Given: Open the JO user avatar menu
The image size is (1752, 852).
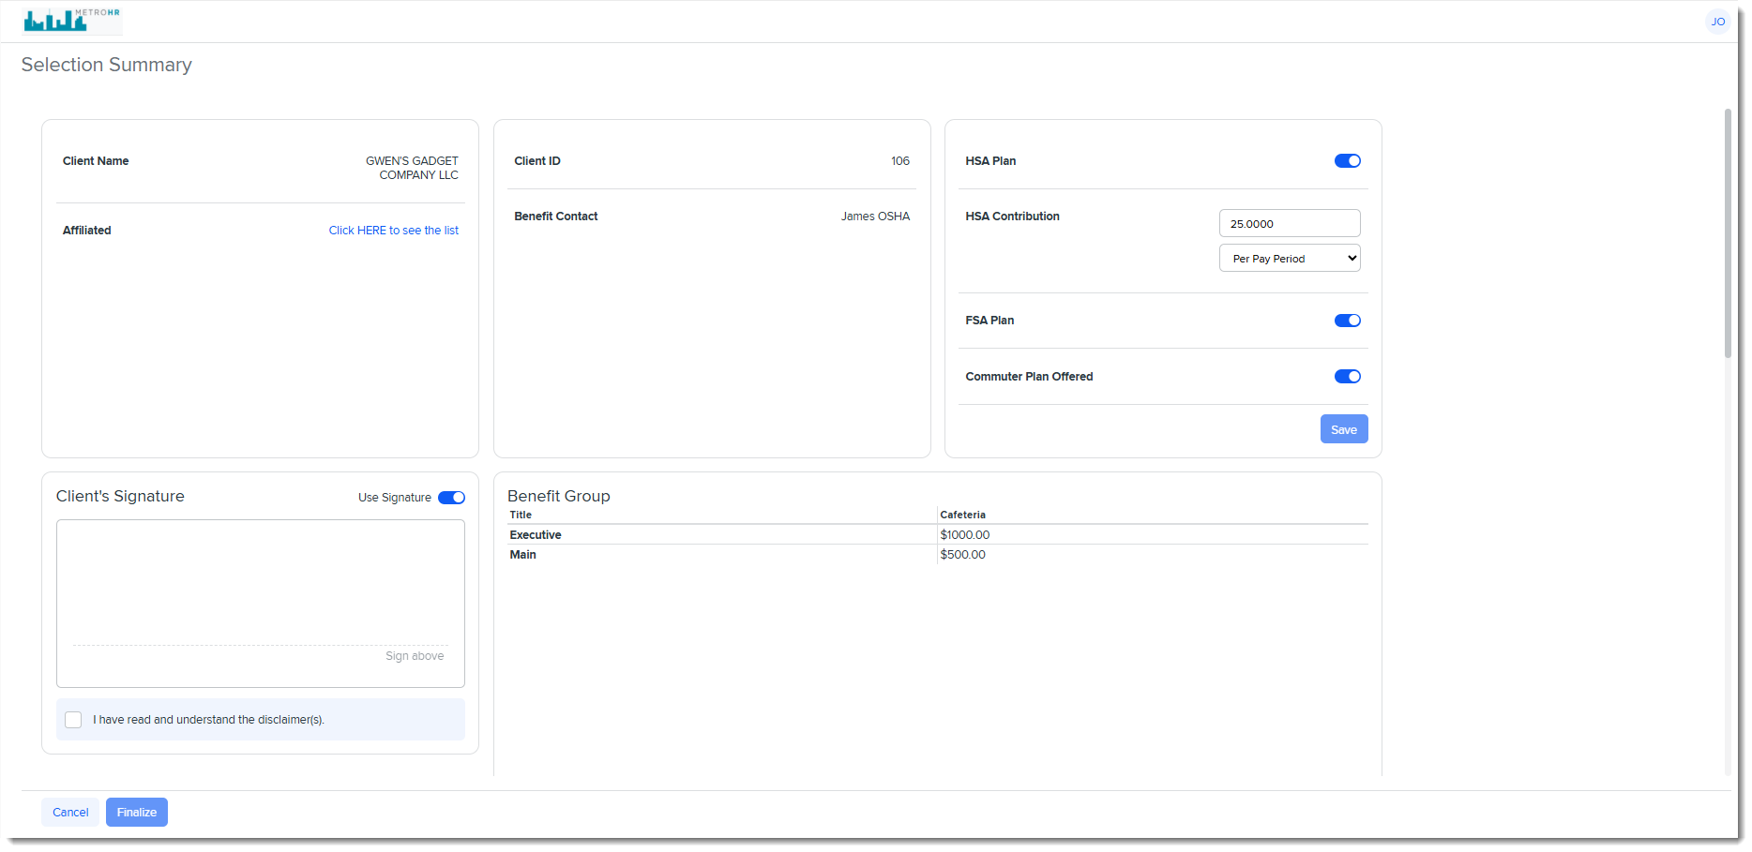Looking at the screenshot, I should pyautogui.click(x=1717, y=22).
